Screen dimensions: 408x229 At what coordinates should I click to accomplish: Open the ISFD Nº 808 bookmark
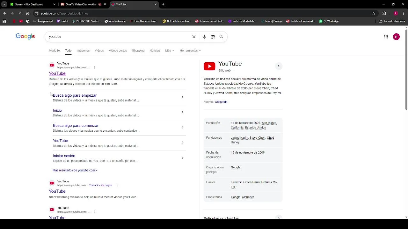[x=86, y=21]
